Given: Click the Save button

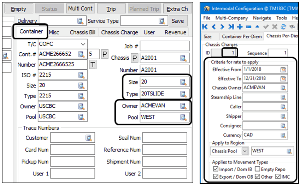Looking at the screenshot, I should click(177, 21).
